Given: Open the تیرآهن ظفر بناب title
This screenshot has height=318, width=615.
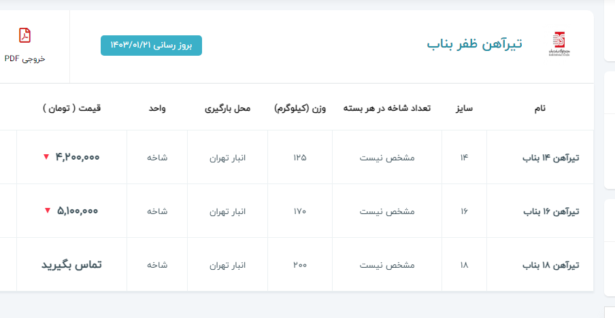Looking at the screenshot, I should [x=470, y=44].
